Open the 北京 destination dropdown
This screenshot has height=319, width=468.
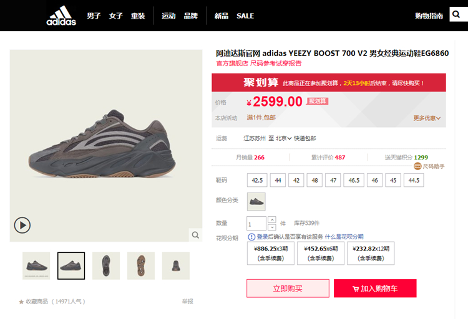pos(284,138)
